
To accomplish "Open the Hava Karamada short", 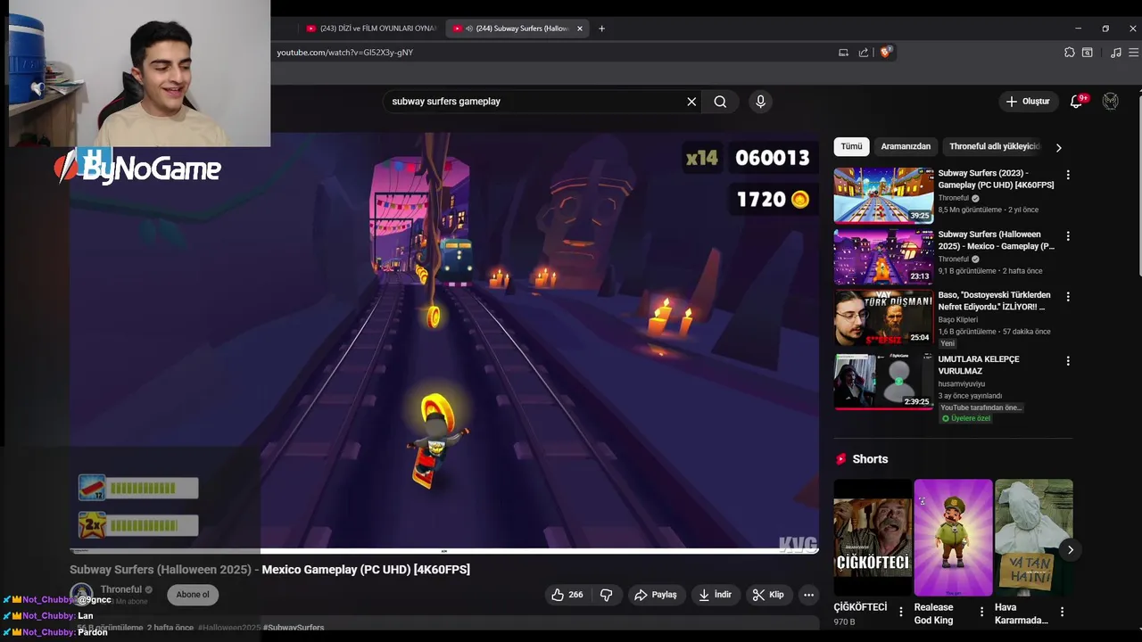I will click(1033, 538).
